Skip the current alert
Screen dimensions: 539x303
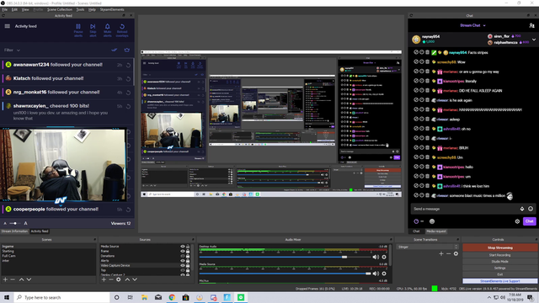click(x=93, y=30)
